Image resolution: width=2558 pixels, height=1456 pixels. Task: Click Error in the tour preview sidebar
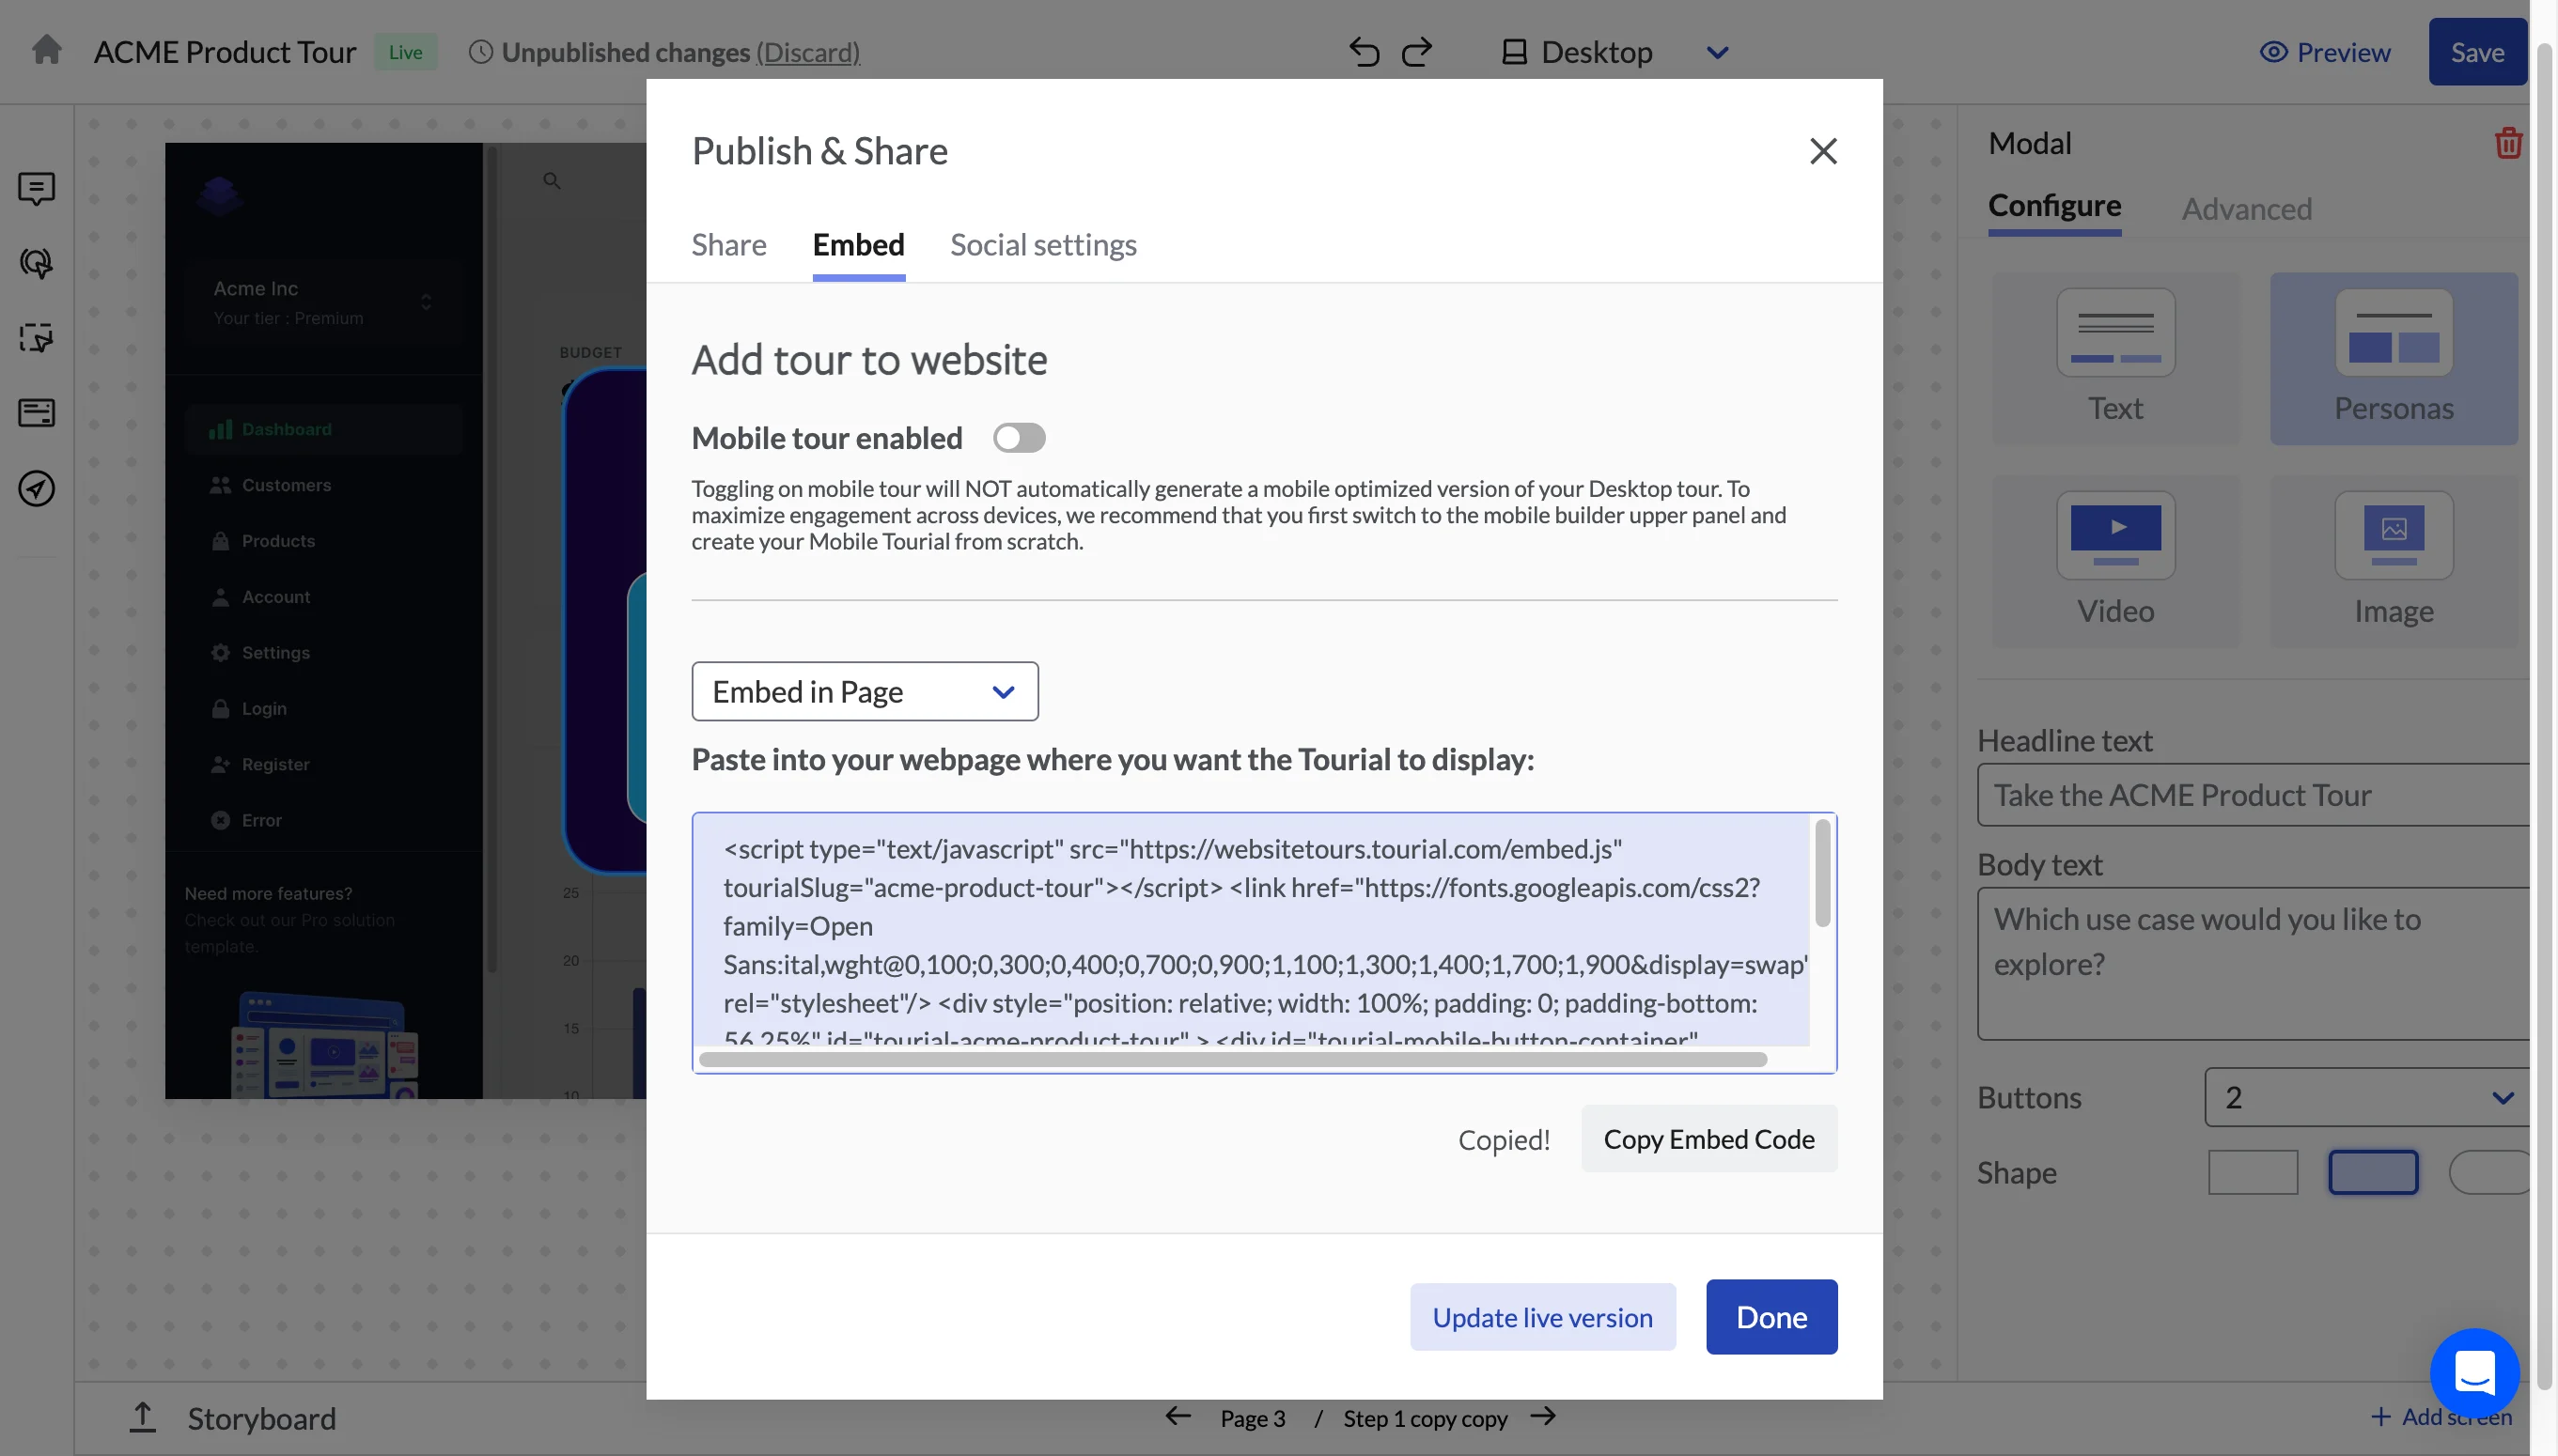click(246, 821)
